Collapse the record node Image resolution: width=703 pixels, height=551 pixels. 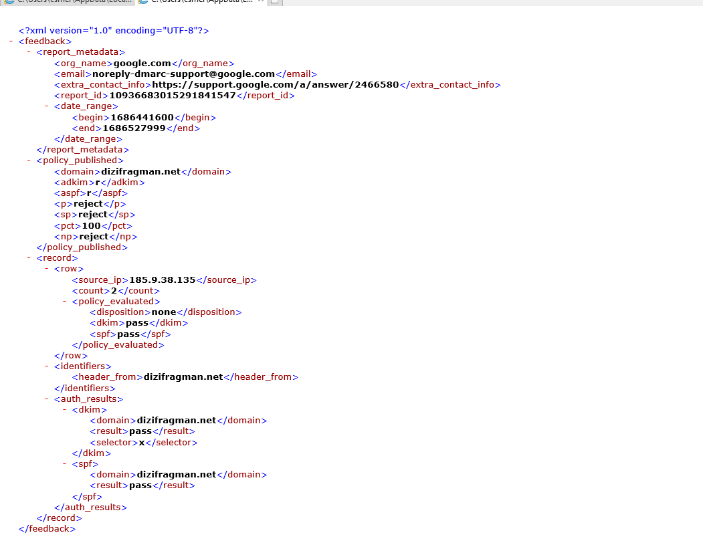pyautogui.click(x=29, y=258)
